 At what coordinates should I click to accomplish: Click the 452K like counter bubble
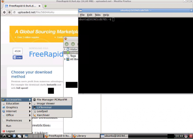18,51
